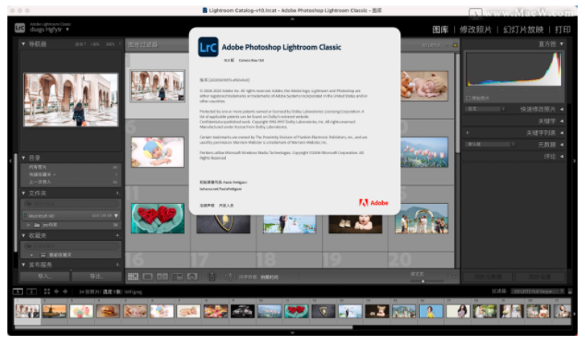This screenshot has width=585, height=345.
Task: Click the filmstrip grid shortcut icon
Action: tap(47, 291)
